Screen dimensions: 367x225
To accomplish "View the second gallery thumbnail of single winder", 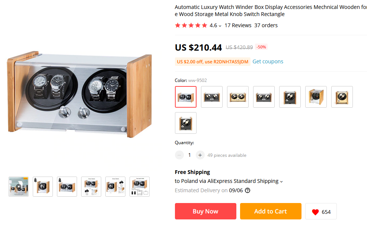I will point(43,187).
